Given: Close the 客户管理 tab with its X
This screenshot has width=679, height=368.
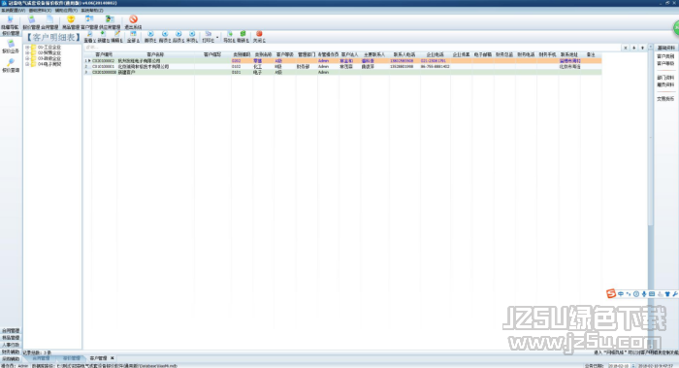Looking at the screenshot, I should pos(113,358).
